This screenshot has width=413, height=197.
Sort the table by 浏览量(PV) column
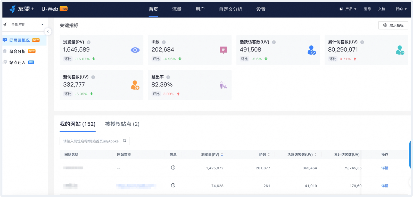(x=222, y=155)
